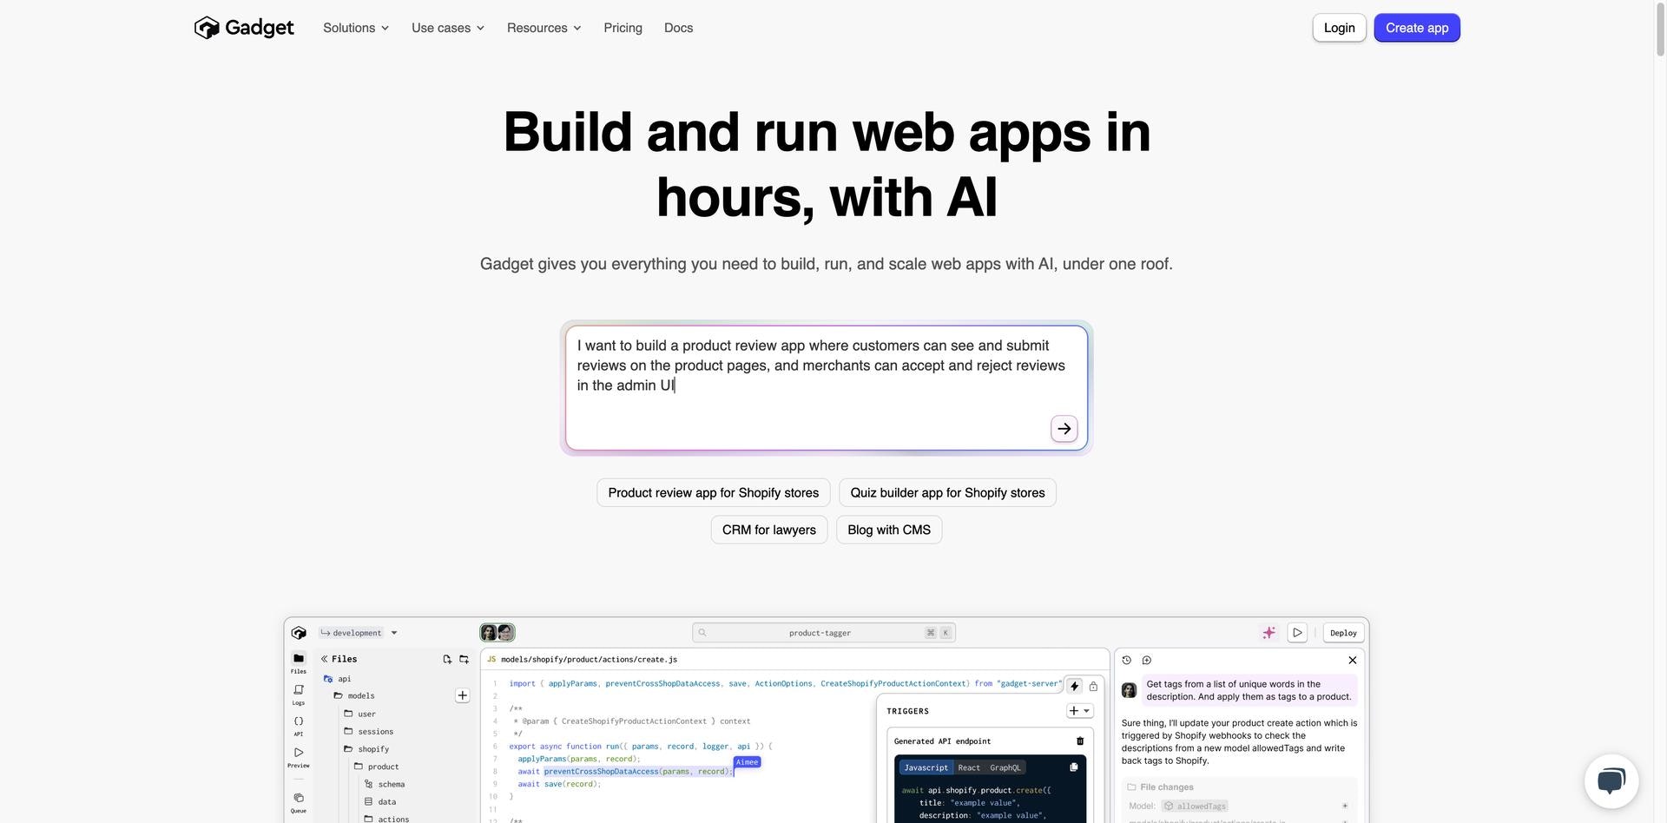This screenshot has height=823, width=1667.
Task: Click the plus button beside models folder
Action: click(x=463, y=695)
